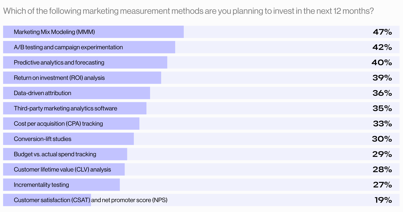Click the chart question title text

click(188, 11)
